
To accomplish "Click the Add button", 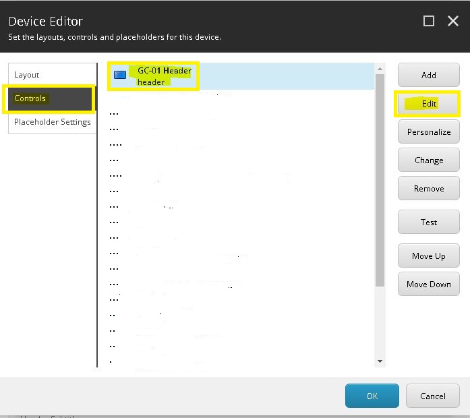I will (429, 75).
